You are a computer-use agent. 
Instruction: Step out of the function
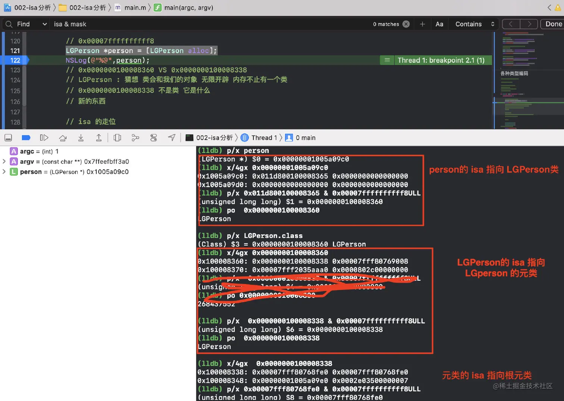pos(98,138)
